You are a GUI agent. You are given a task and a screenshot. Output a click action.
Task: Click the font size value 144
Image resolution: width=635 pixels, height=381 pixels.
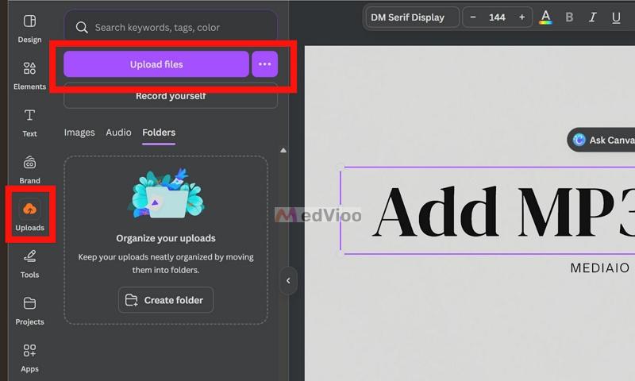[497, 17]
